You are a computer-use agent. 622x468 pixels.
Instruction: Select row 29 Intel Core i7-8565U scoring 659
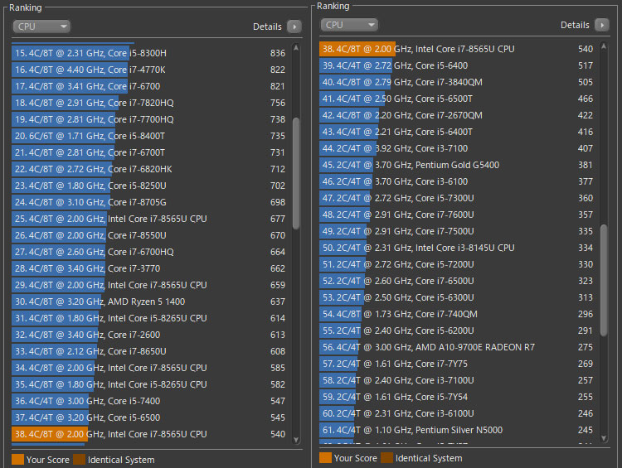tap(150, 285)
